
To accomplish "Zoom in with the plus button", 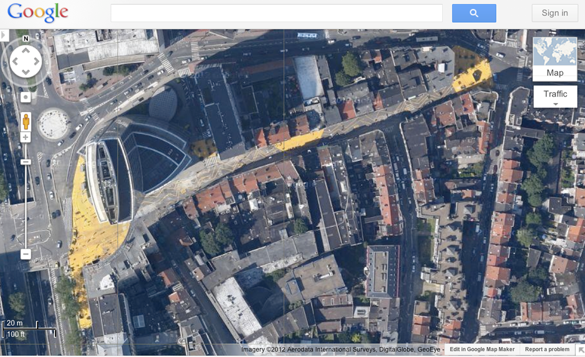I will 26,138.
